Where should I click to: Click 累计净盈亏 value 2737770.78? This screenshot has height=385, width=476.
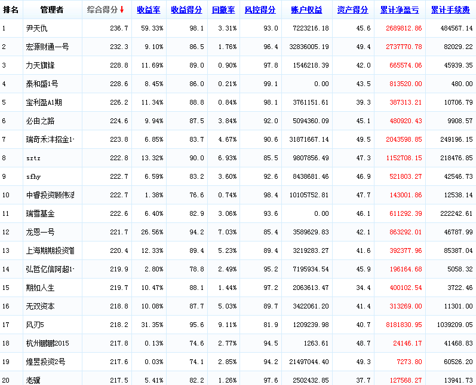tap(404, 47)
